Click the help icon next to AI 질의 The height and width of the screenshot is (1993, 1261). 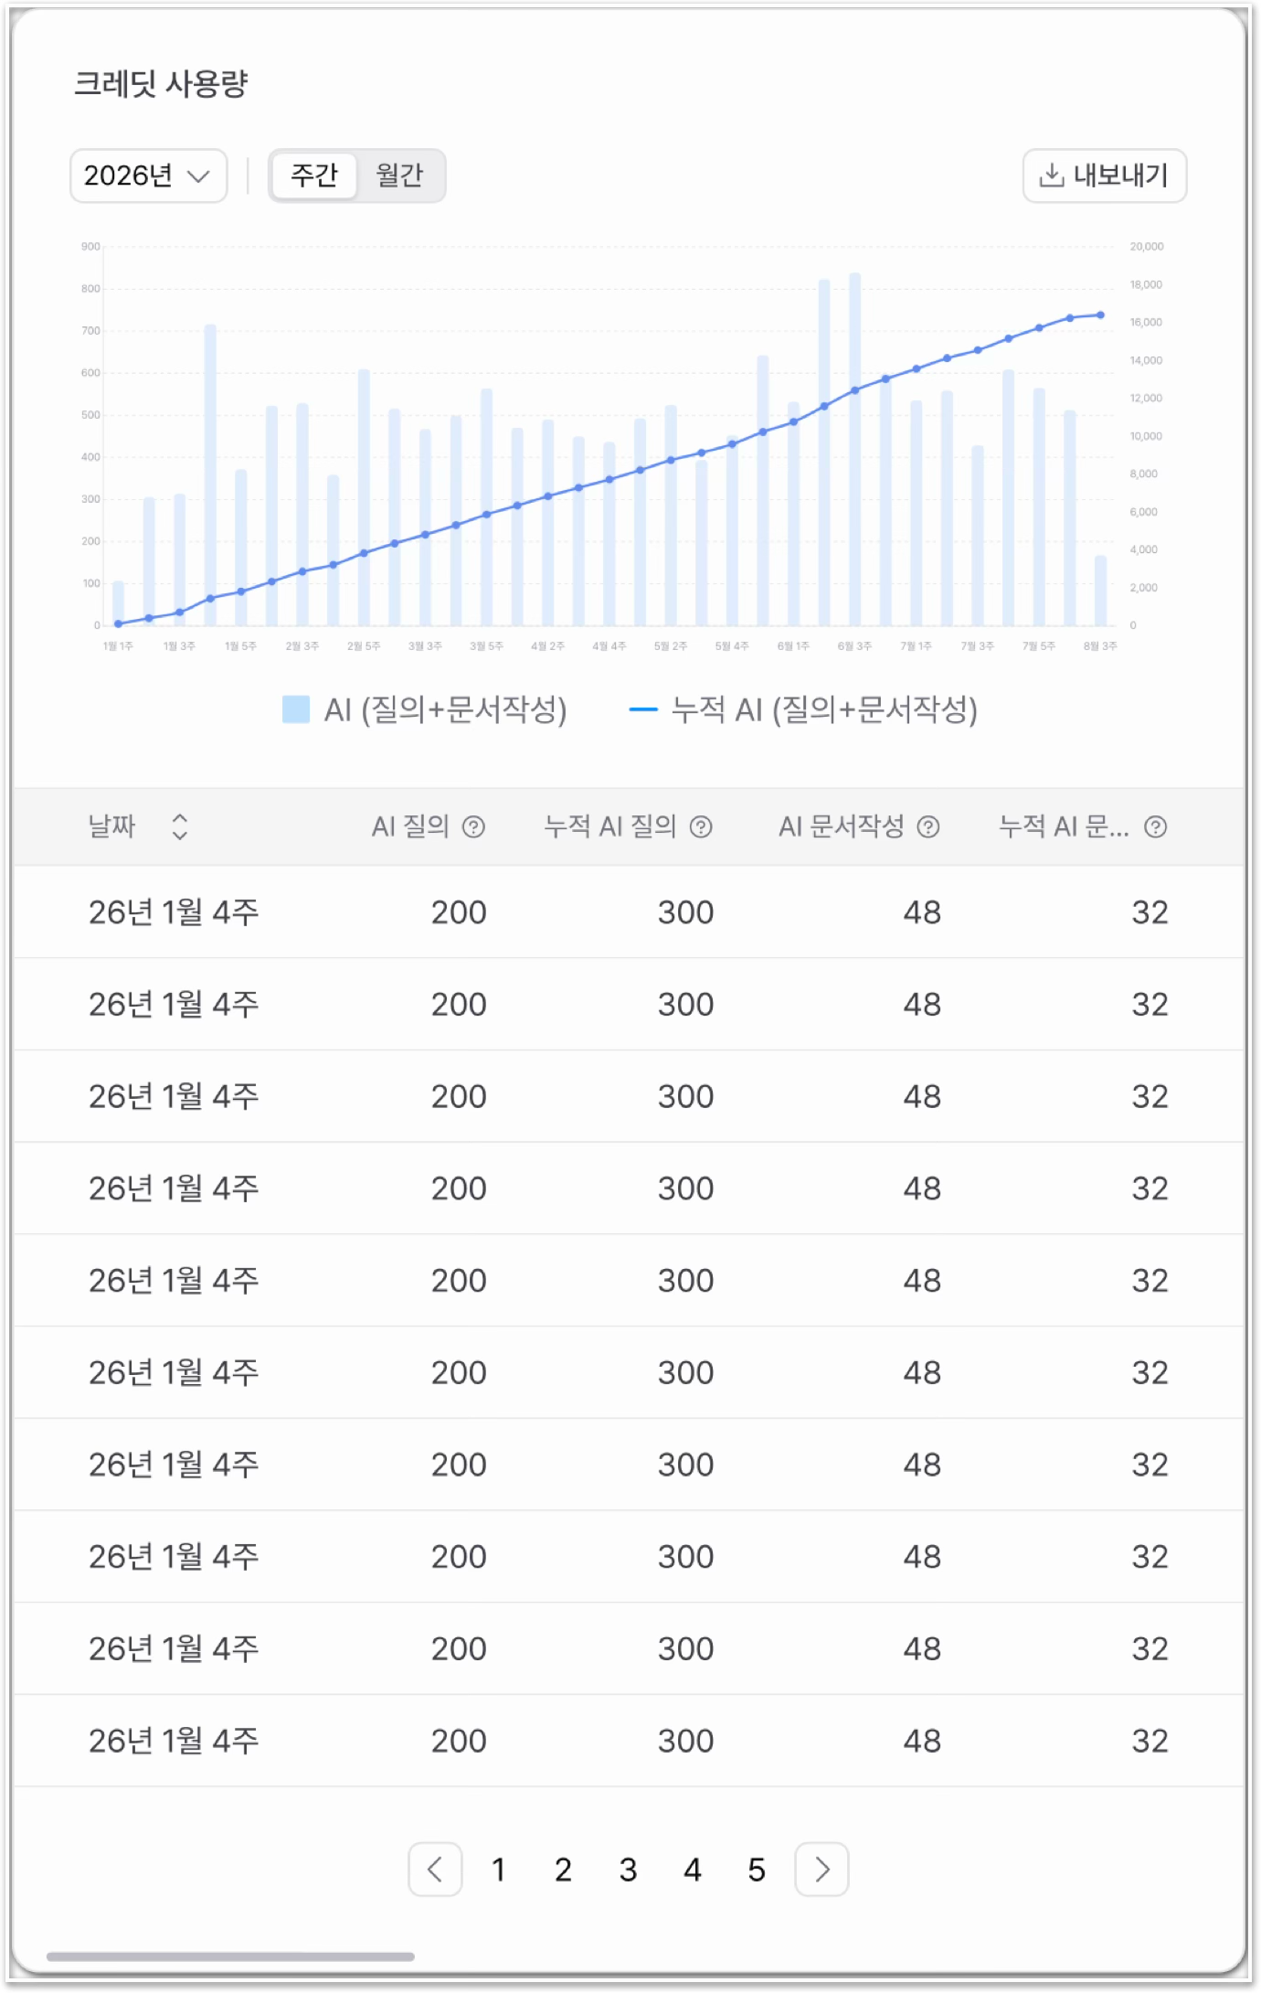pyautogui.click(x=473, y=826)
